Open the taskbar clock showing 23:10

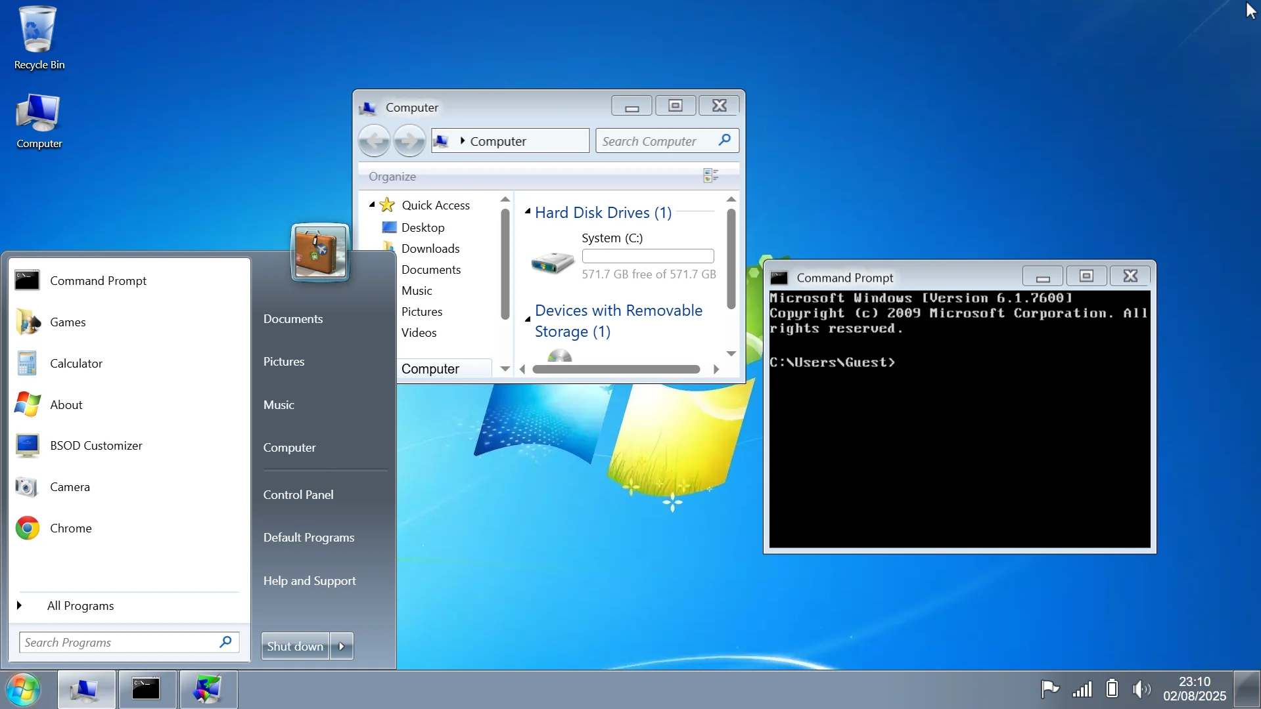click(x=1195, y=689)
